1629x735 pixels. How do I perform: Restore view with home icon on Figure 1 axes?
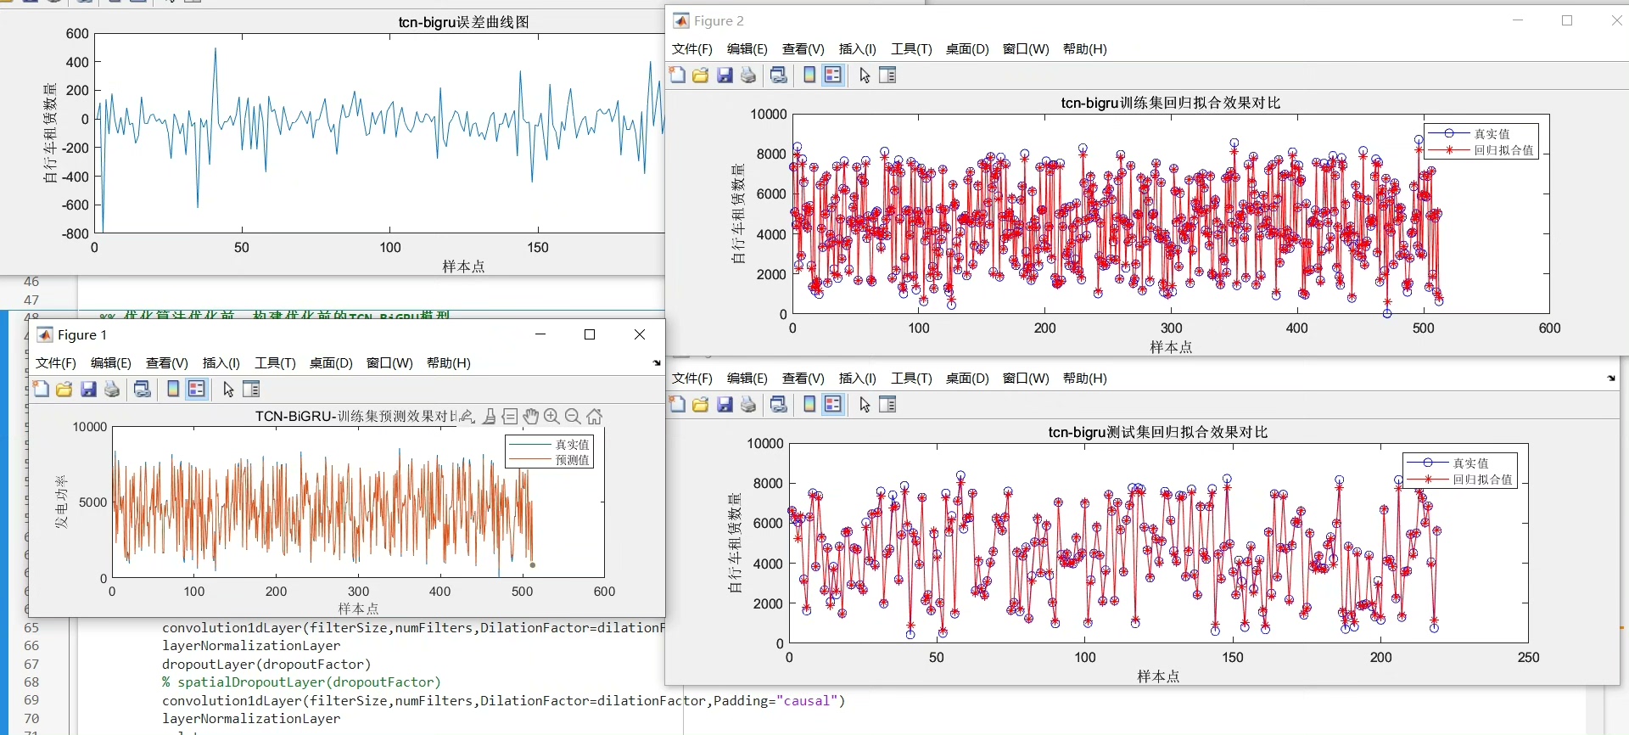pos(595,416)
